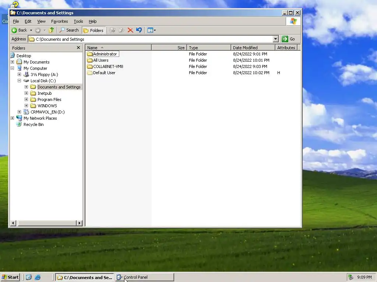The image size is (377, 282).
Task: Sort by the Date Modified column header
Action: (x=253, y=48)
